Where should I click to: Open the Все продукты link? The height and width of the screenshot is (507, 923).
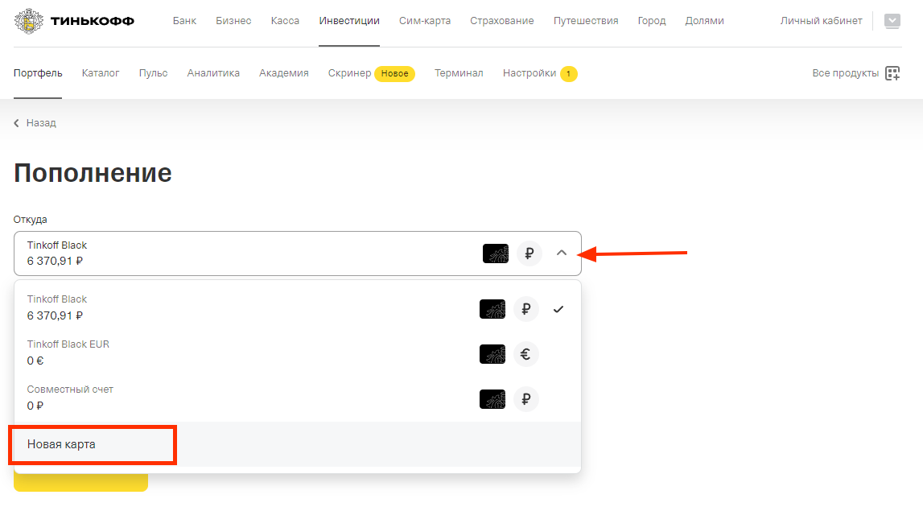845,73
